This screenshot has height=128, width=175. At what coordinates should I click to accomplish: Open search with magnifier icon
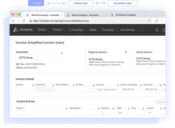coord(157,30)
